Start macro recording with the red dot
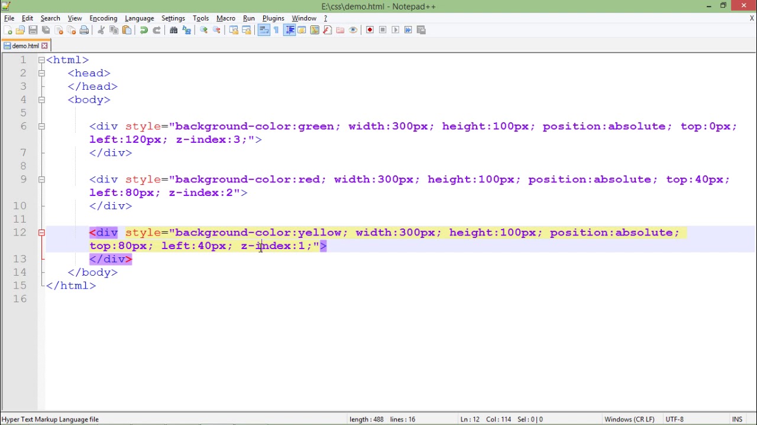 [x=370, y=30]
